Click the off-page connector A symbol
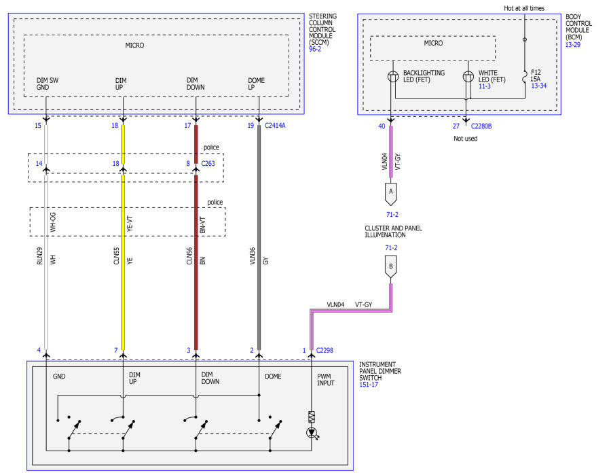The image size is (611, 473). (x=391, y=194)
